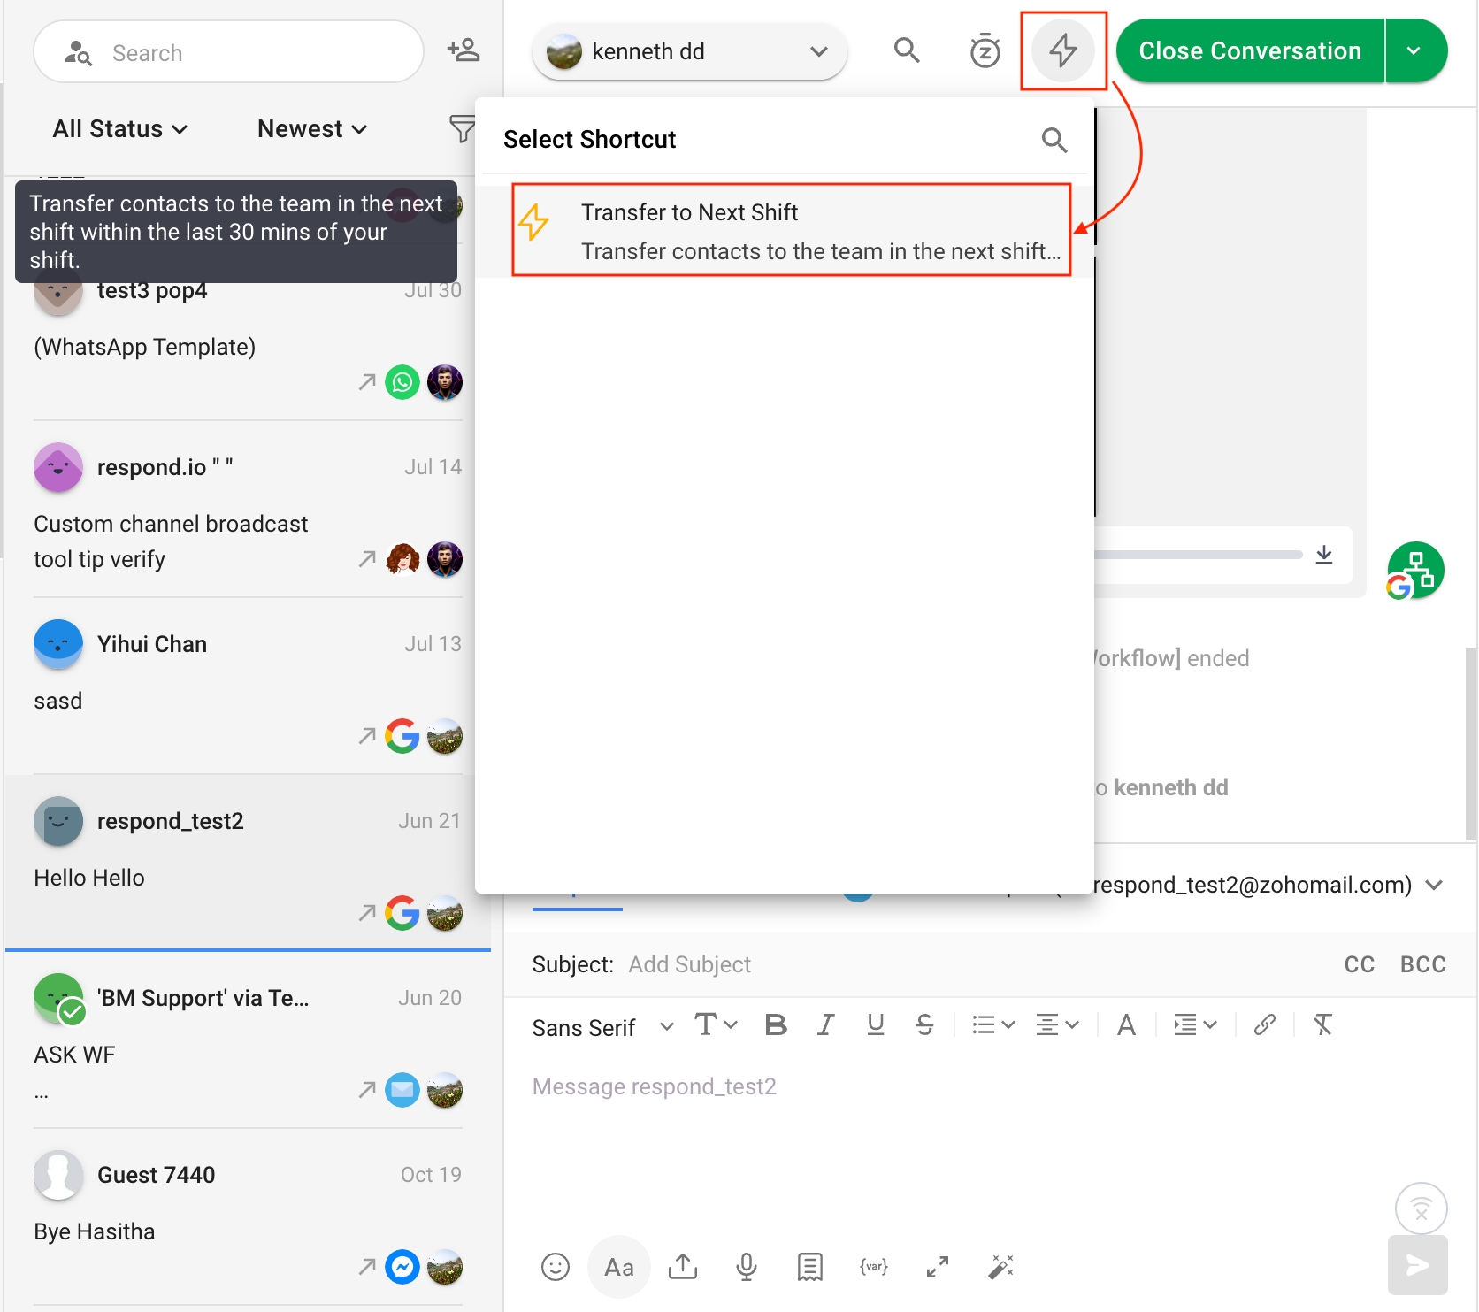The width and height of the screenshot is (1479, 1312).
Task: Add a new contact from the sidebar icon
Action: [x=463, y=50]
